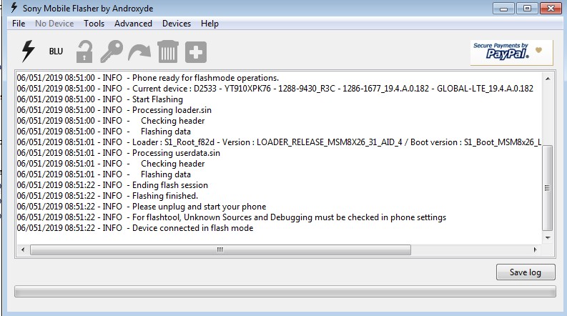Screen dimensions: 567x316
Task: Click the open padlock root icon
Action: pos(84,52)
